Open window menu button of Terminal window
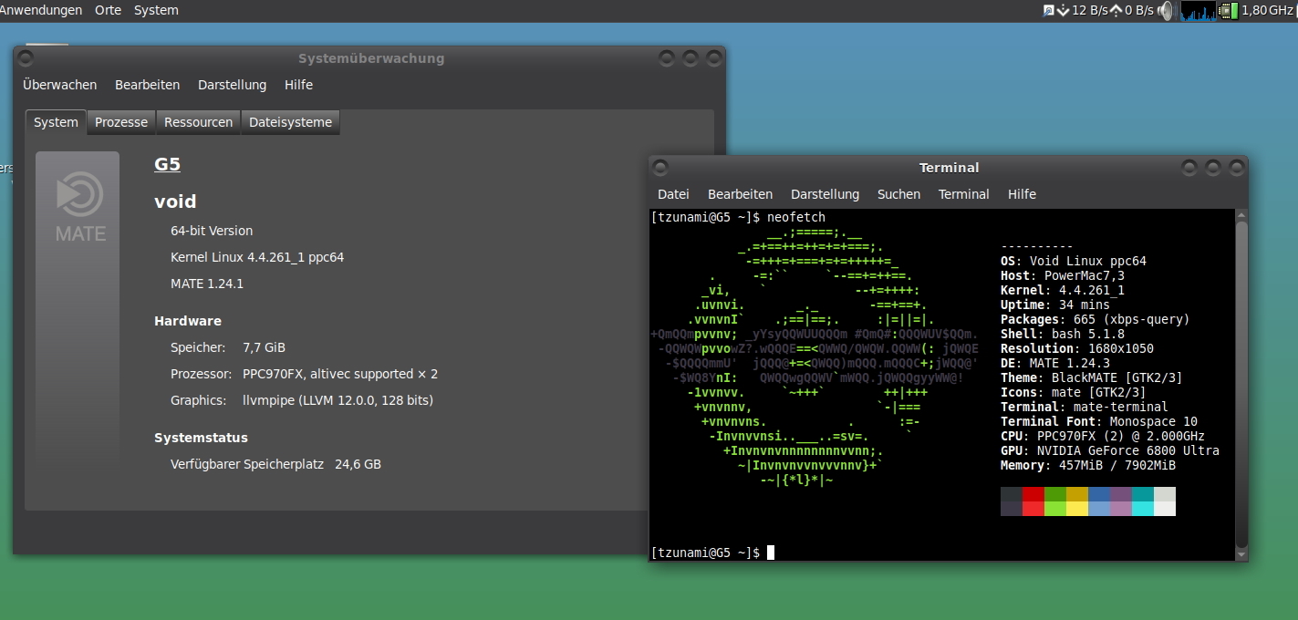 click(660, 168)
